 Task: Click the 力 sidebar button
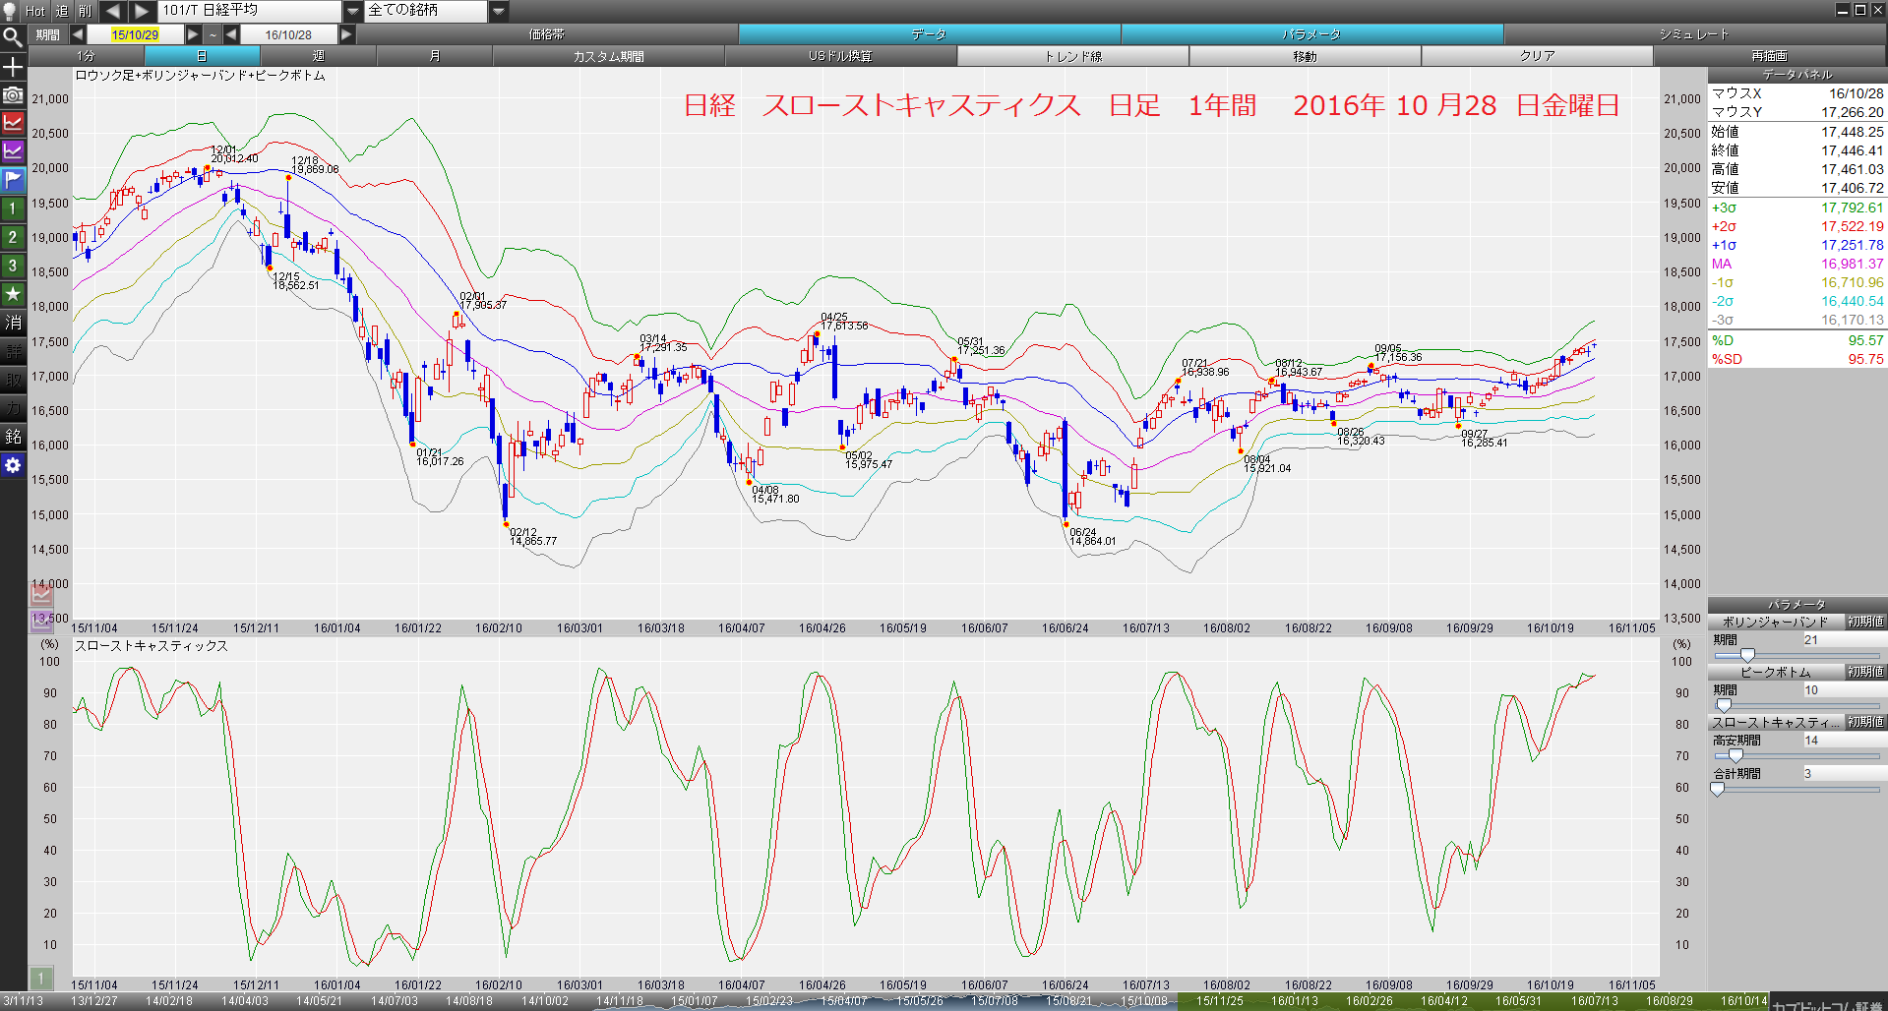coord(13,408)
